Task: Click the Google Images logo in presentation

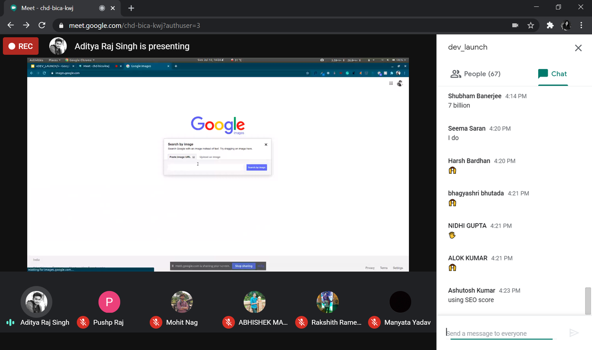Action: point(218,125)
